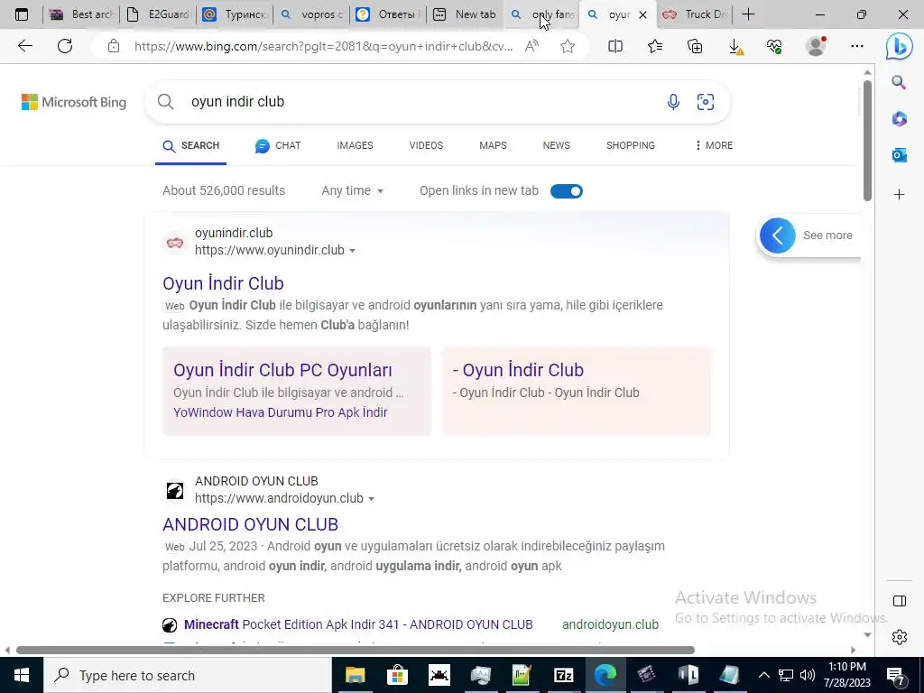Go to Microsoft Bing home logo

pos(74,102)
